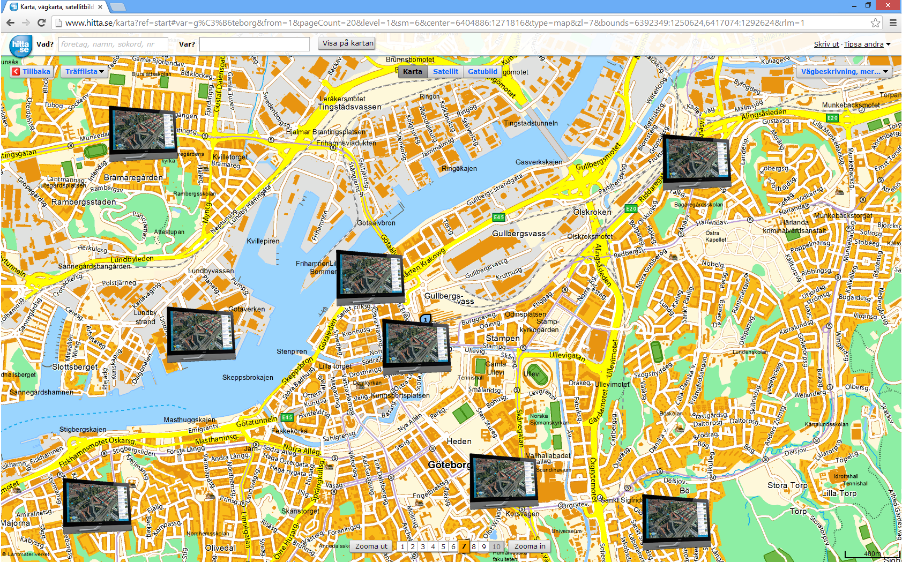This screenshot has height=562, width=902.
Task: Click the Visa på kartan button
Action: tap(347, 43)
